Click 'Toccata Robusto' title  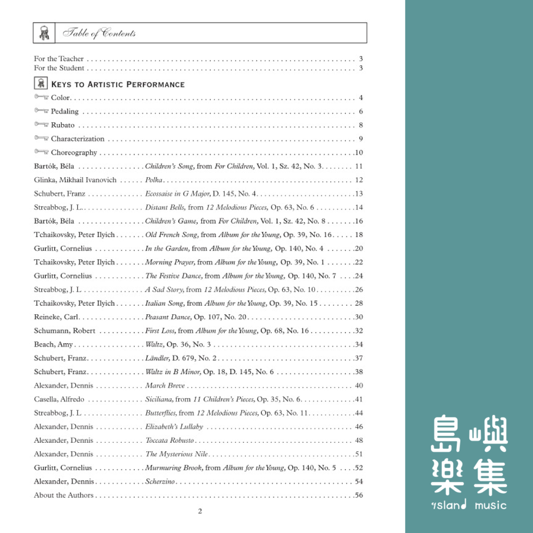(x=170, y=440)
